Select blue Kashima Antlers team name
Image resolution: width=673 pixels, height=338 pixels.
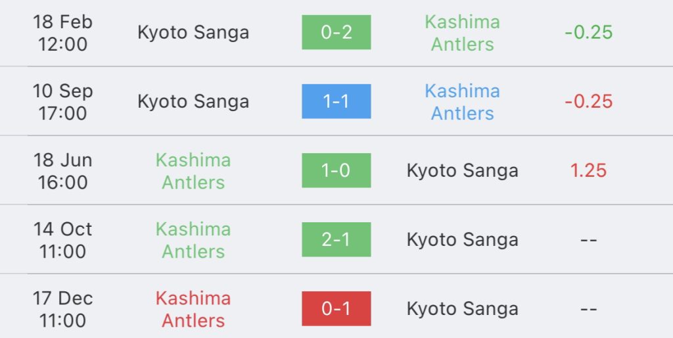[462, 102]
